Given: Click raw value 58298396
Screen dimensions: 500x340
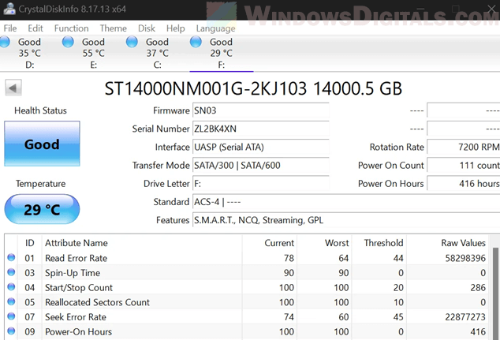Looking at the screenshot, I should [465, 258].
